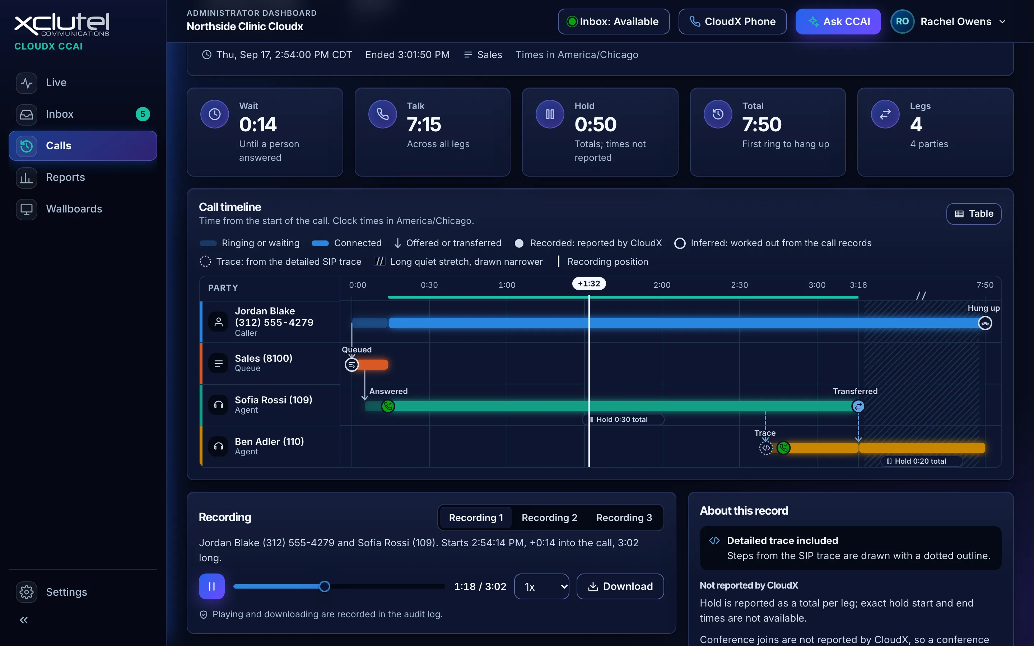Click the Hung up marker on the caller's bar

click(985, 323)
